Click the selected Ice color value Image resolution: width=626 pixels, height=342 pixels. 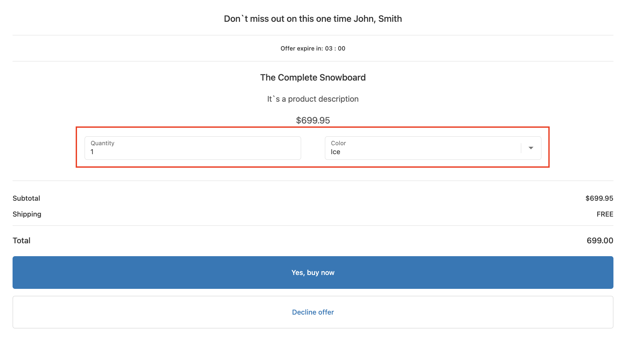(335, 152)
